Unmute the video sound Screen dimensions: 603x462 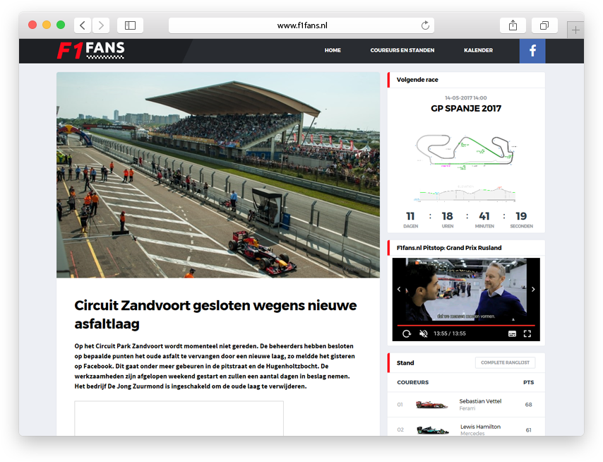pyautogui.click(x=424, y=333)
